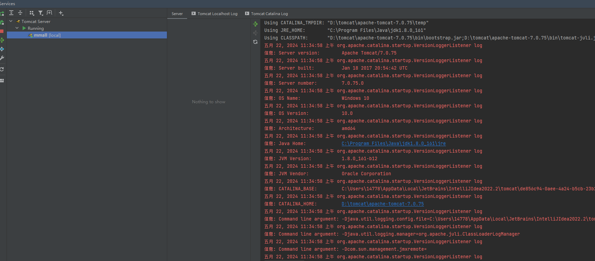Open the Add Service plus dropdown
The image size is (595, 261).
[x=61, y=13]
